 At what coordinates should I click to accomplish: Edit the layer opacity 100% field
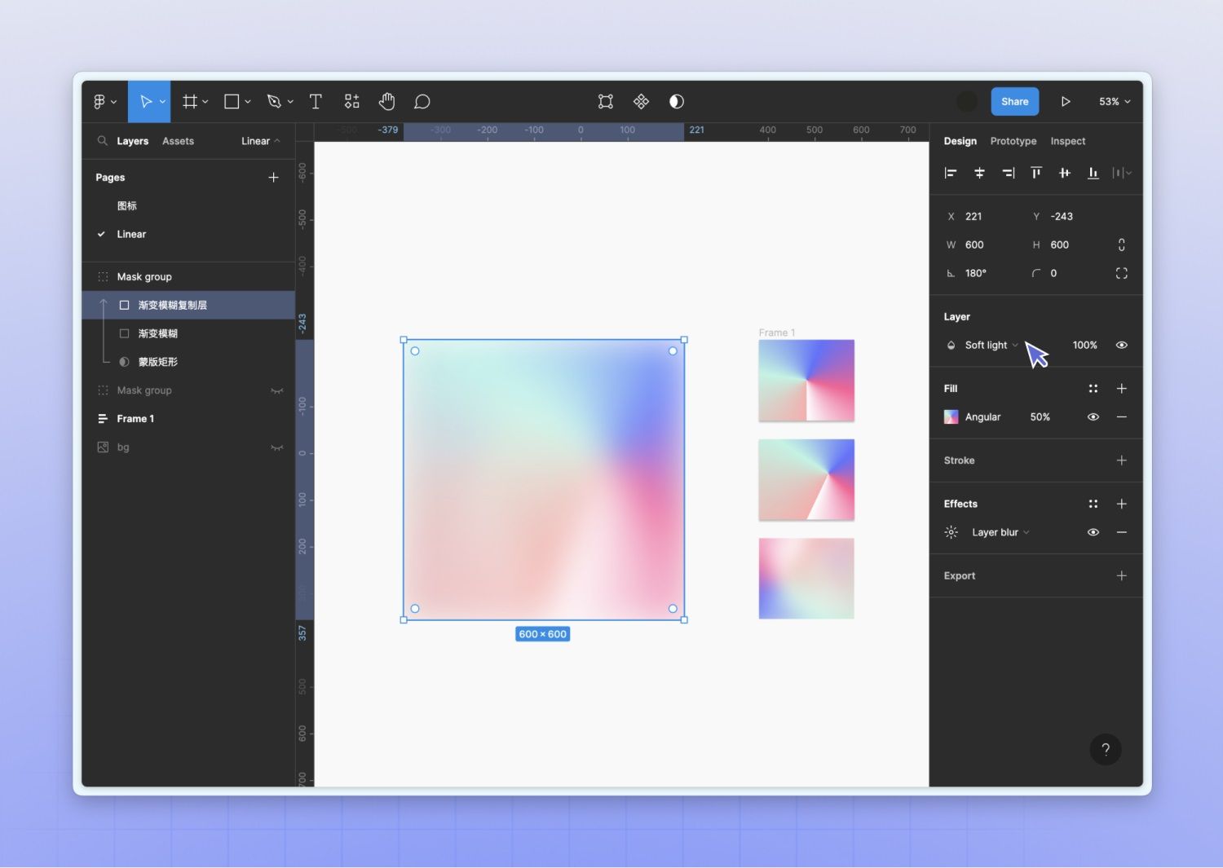pos(1084,346)
